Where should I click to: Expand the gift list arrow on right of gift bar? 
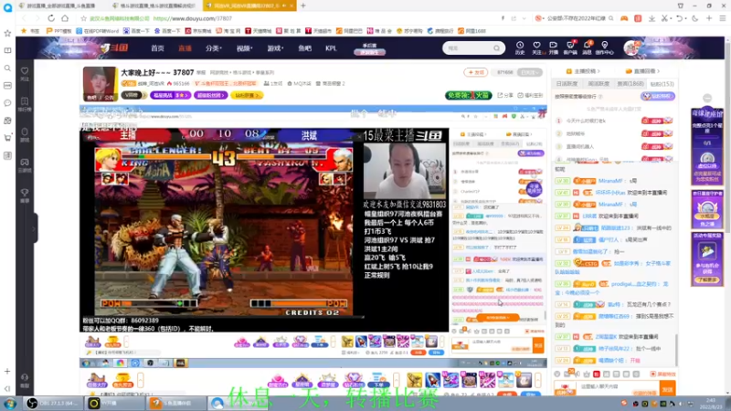click(x=538, y=380)
